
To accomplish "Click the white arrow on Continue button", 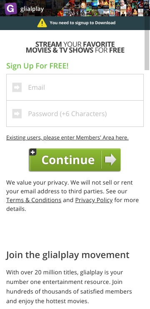I will click(110, 160).
